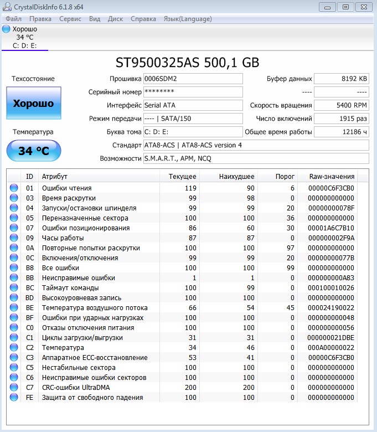Open the Диск menu
The width and height of the screenshot is (377, 432).
click(115, 19)
